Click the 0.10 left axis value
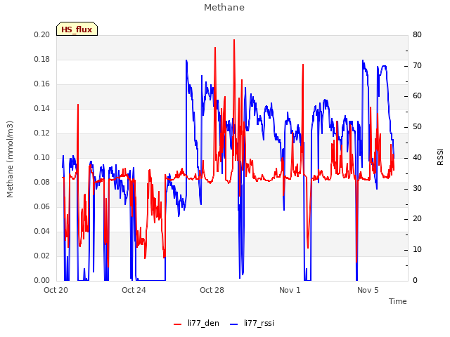 tap(41, 157)
